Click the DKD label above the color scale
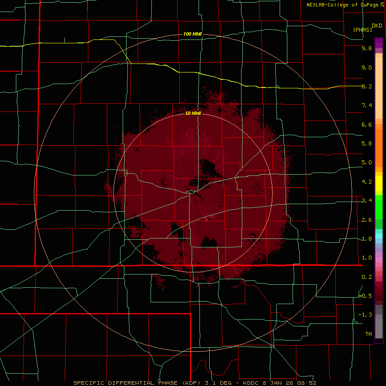386x386 pixels. tap(377, 26)
